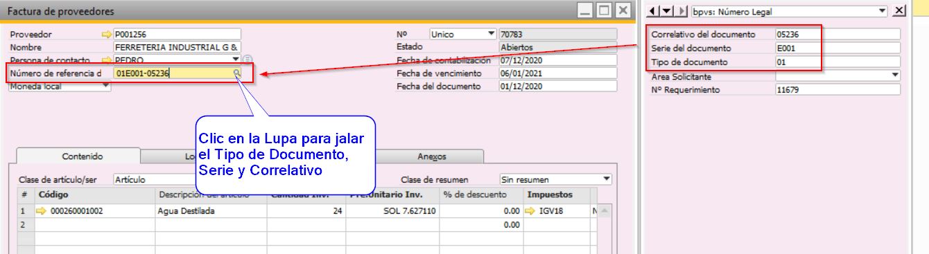Click the round details icon next to PEDRO

[248, 60]
